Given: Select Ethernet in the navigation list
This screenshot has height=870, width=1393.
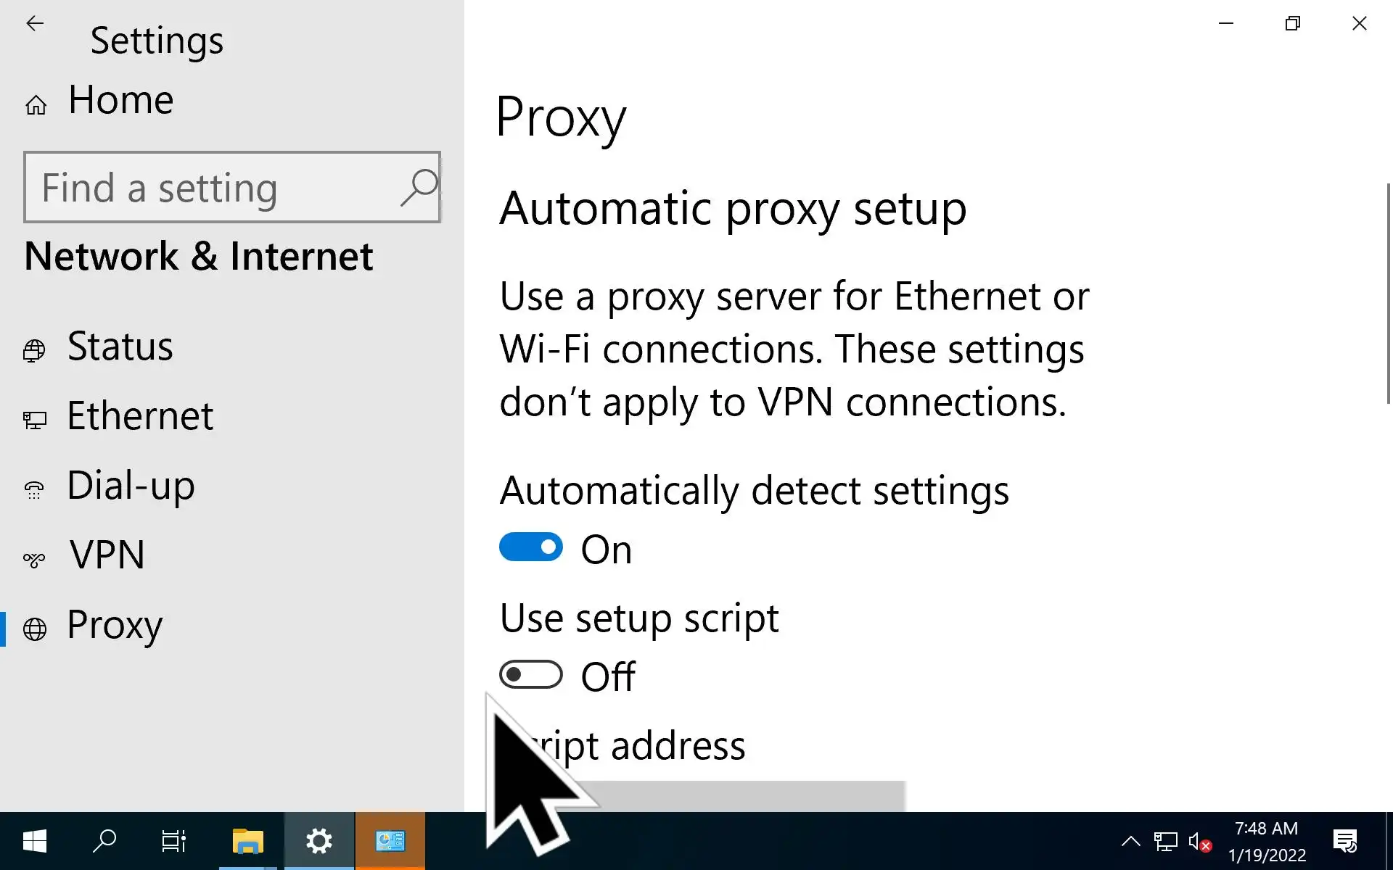Looking at the screenshot, I should point(140,416).
